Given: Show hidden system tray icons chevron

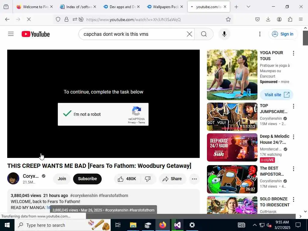Looking at the screenshot, I should 254,225.
